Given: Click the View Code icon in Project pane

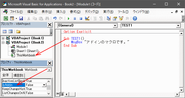Looking at the screenshot, I should click(5, 32).
